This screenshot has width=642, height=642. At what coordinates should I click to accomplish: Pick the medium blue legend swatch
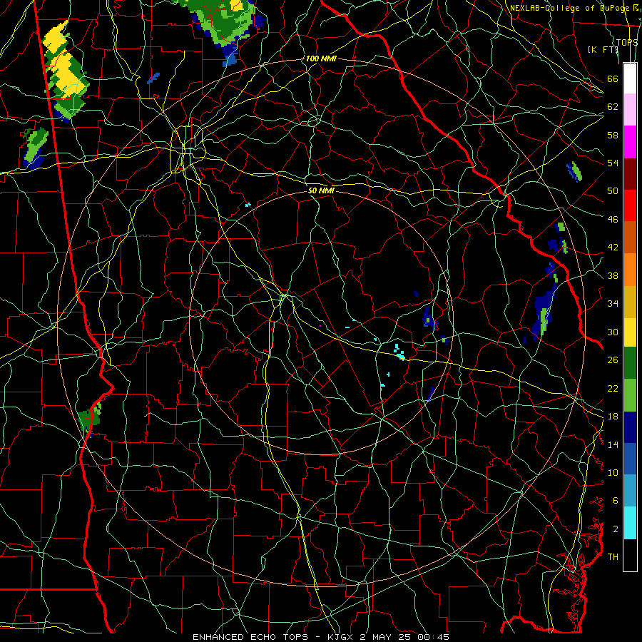coord(630,459)
